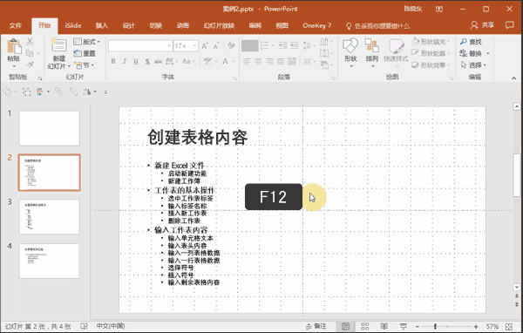Click the Find (查找) magnifier button
The image size is (523, 333).
[x=471, y=42]
